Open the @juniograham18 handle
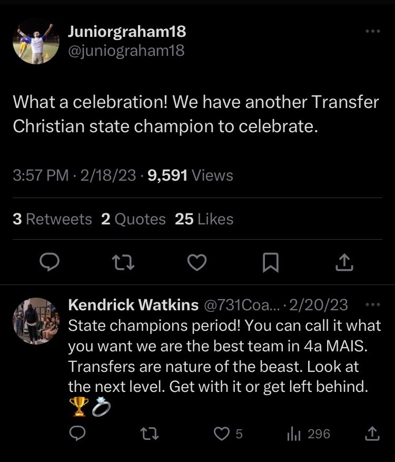Viewport: 395px width, 462px height. coord(126,51)
